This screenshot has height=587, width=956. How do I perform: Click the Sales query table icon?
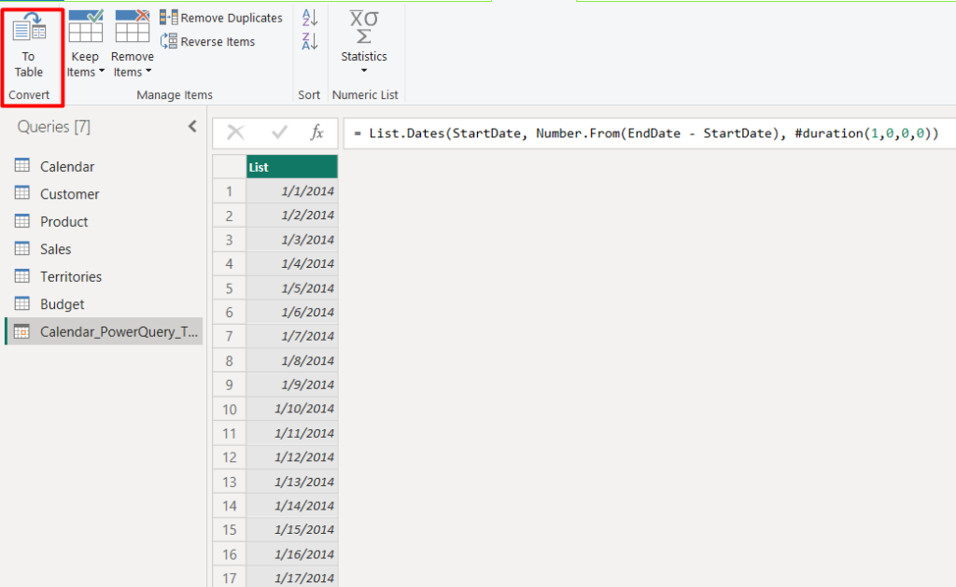click(x=22, y=248)
